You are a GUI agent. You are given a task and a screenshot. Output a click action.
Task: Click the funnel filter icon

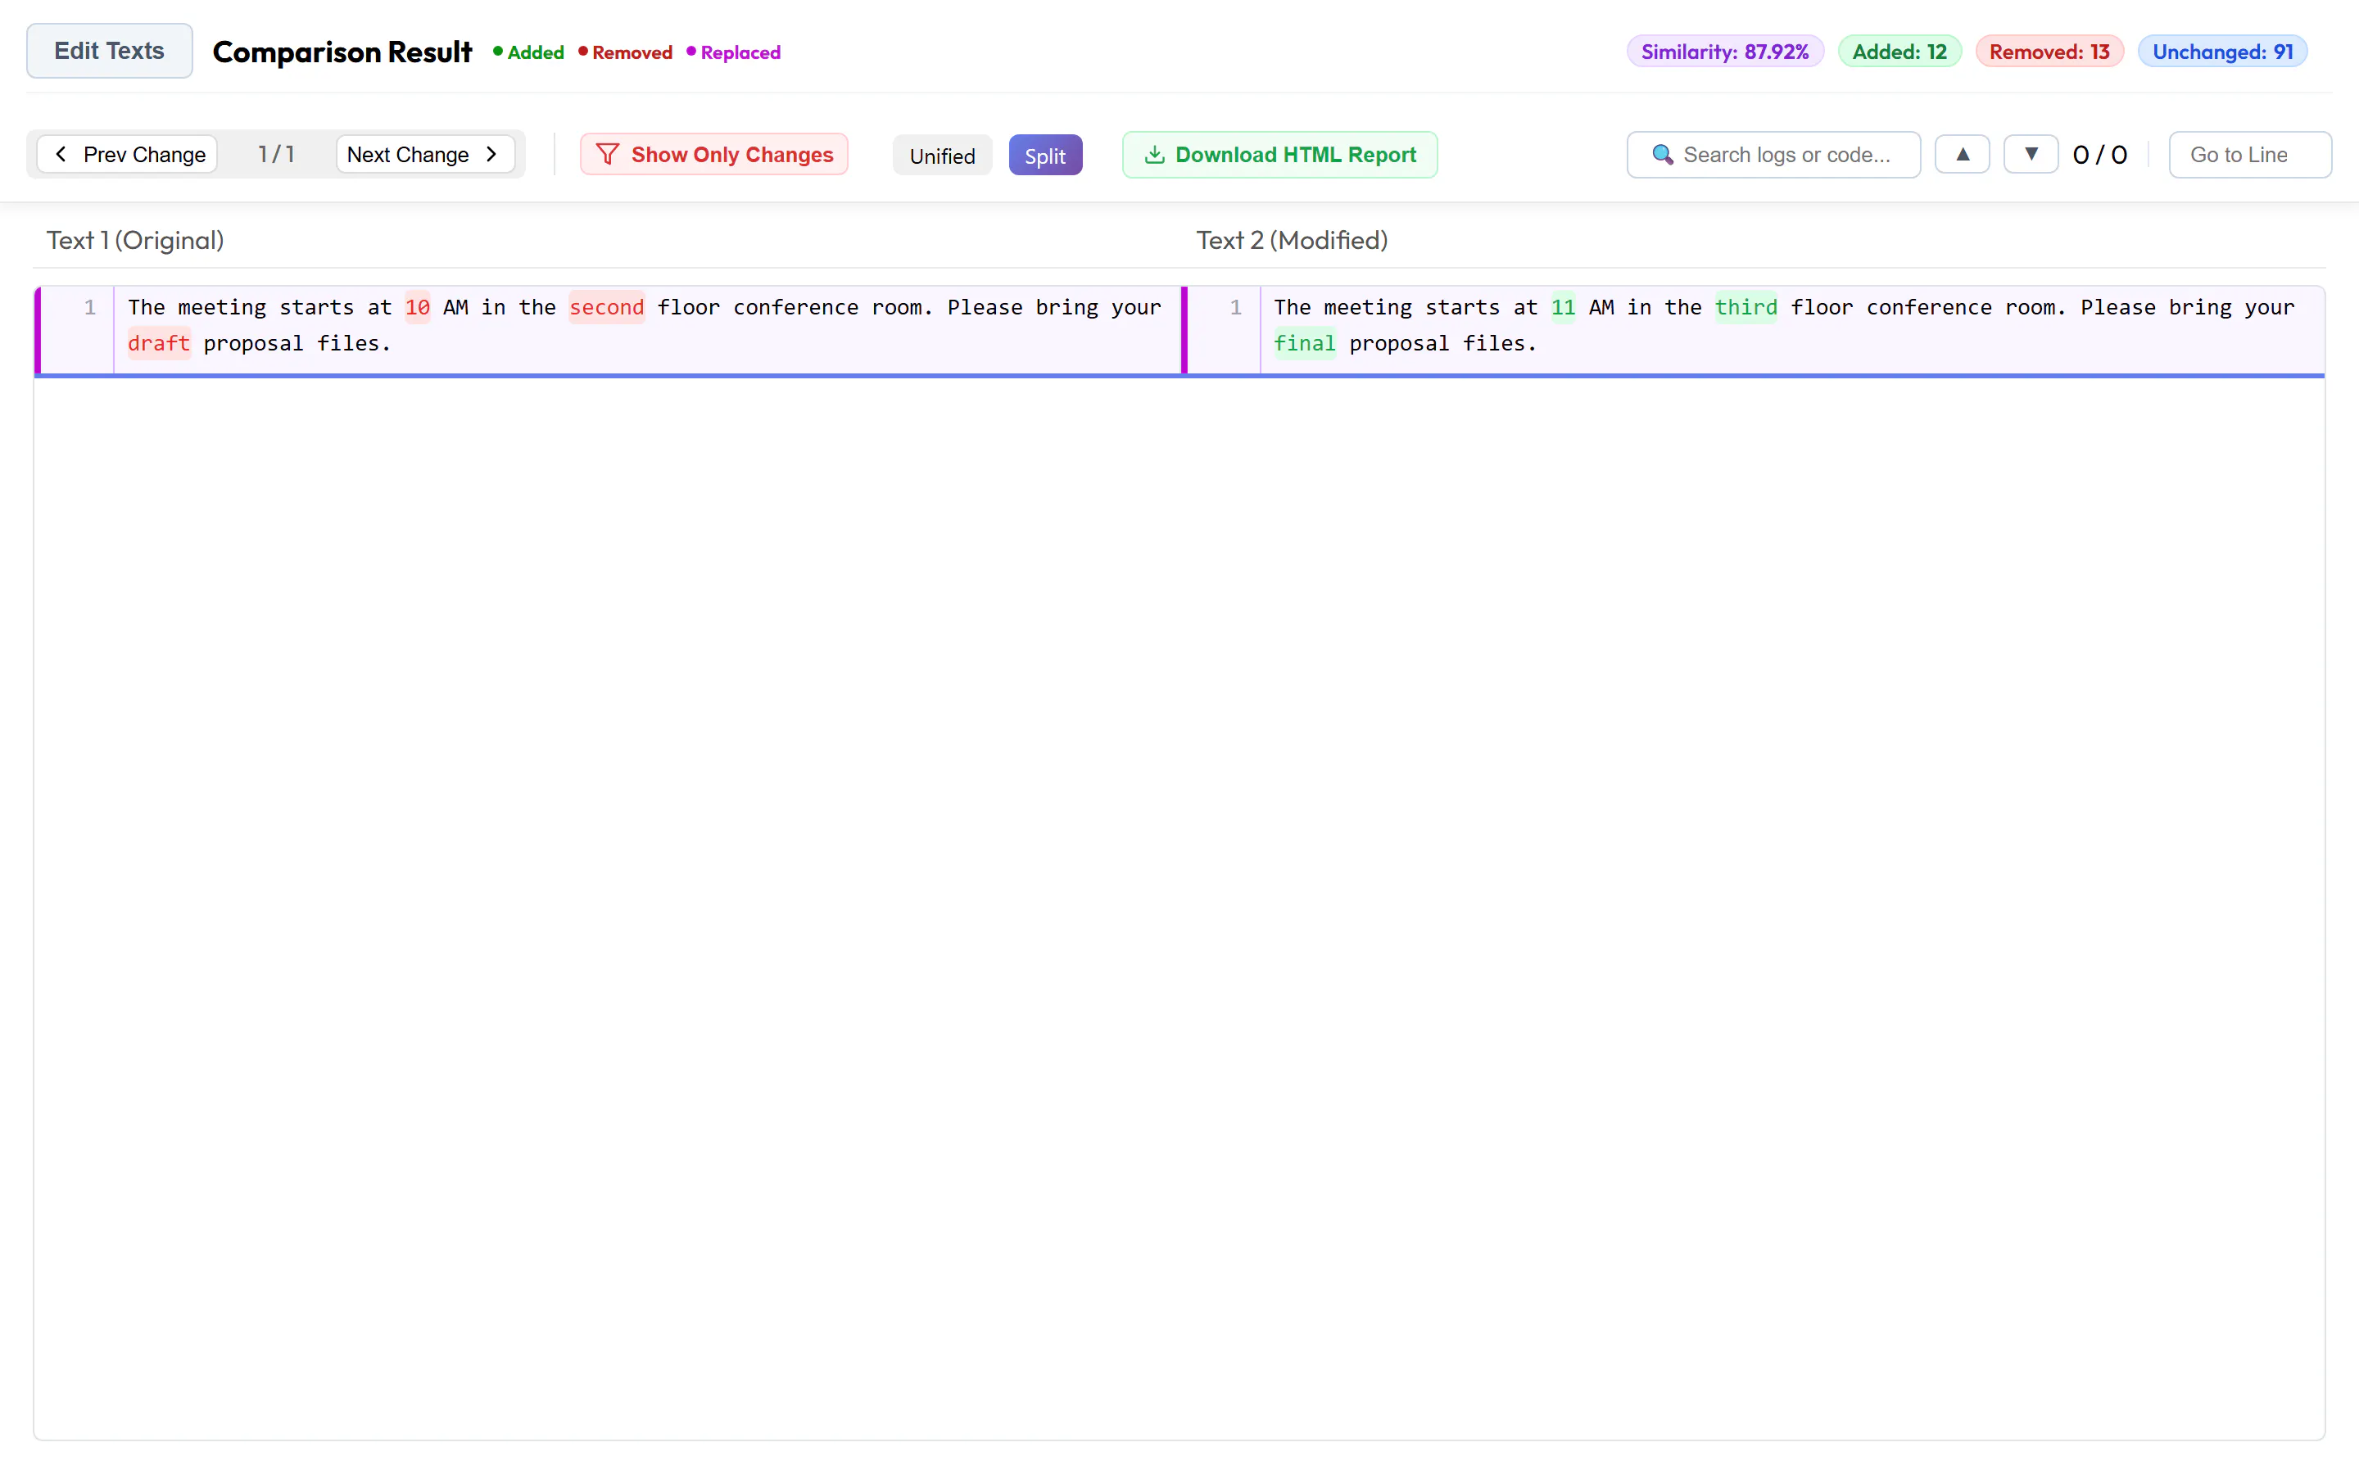[607, 154]
